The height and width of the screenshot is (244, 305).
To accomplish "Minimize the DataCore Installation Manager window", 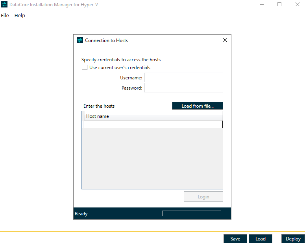I will point(262,4).
